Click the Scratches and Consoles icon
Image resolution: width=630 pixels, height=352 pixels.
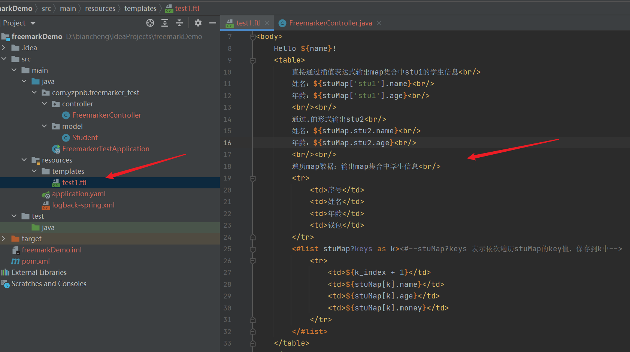click(5, 283)
